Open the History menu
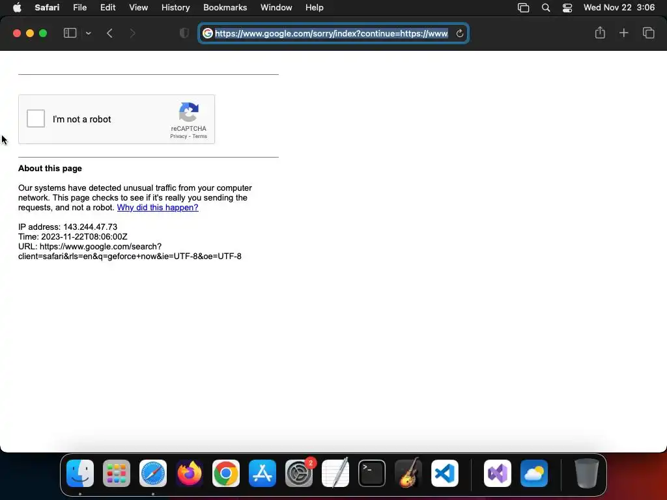The width and height of the screenshot is (667, 500). coord(175,8)
